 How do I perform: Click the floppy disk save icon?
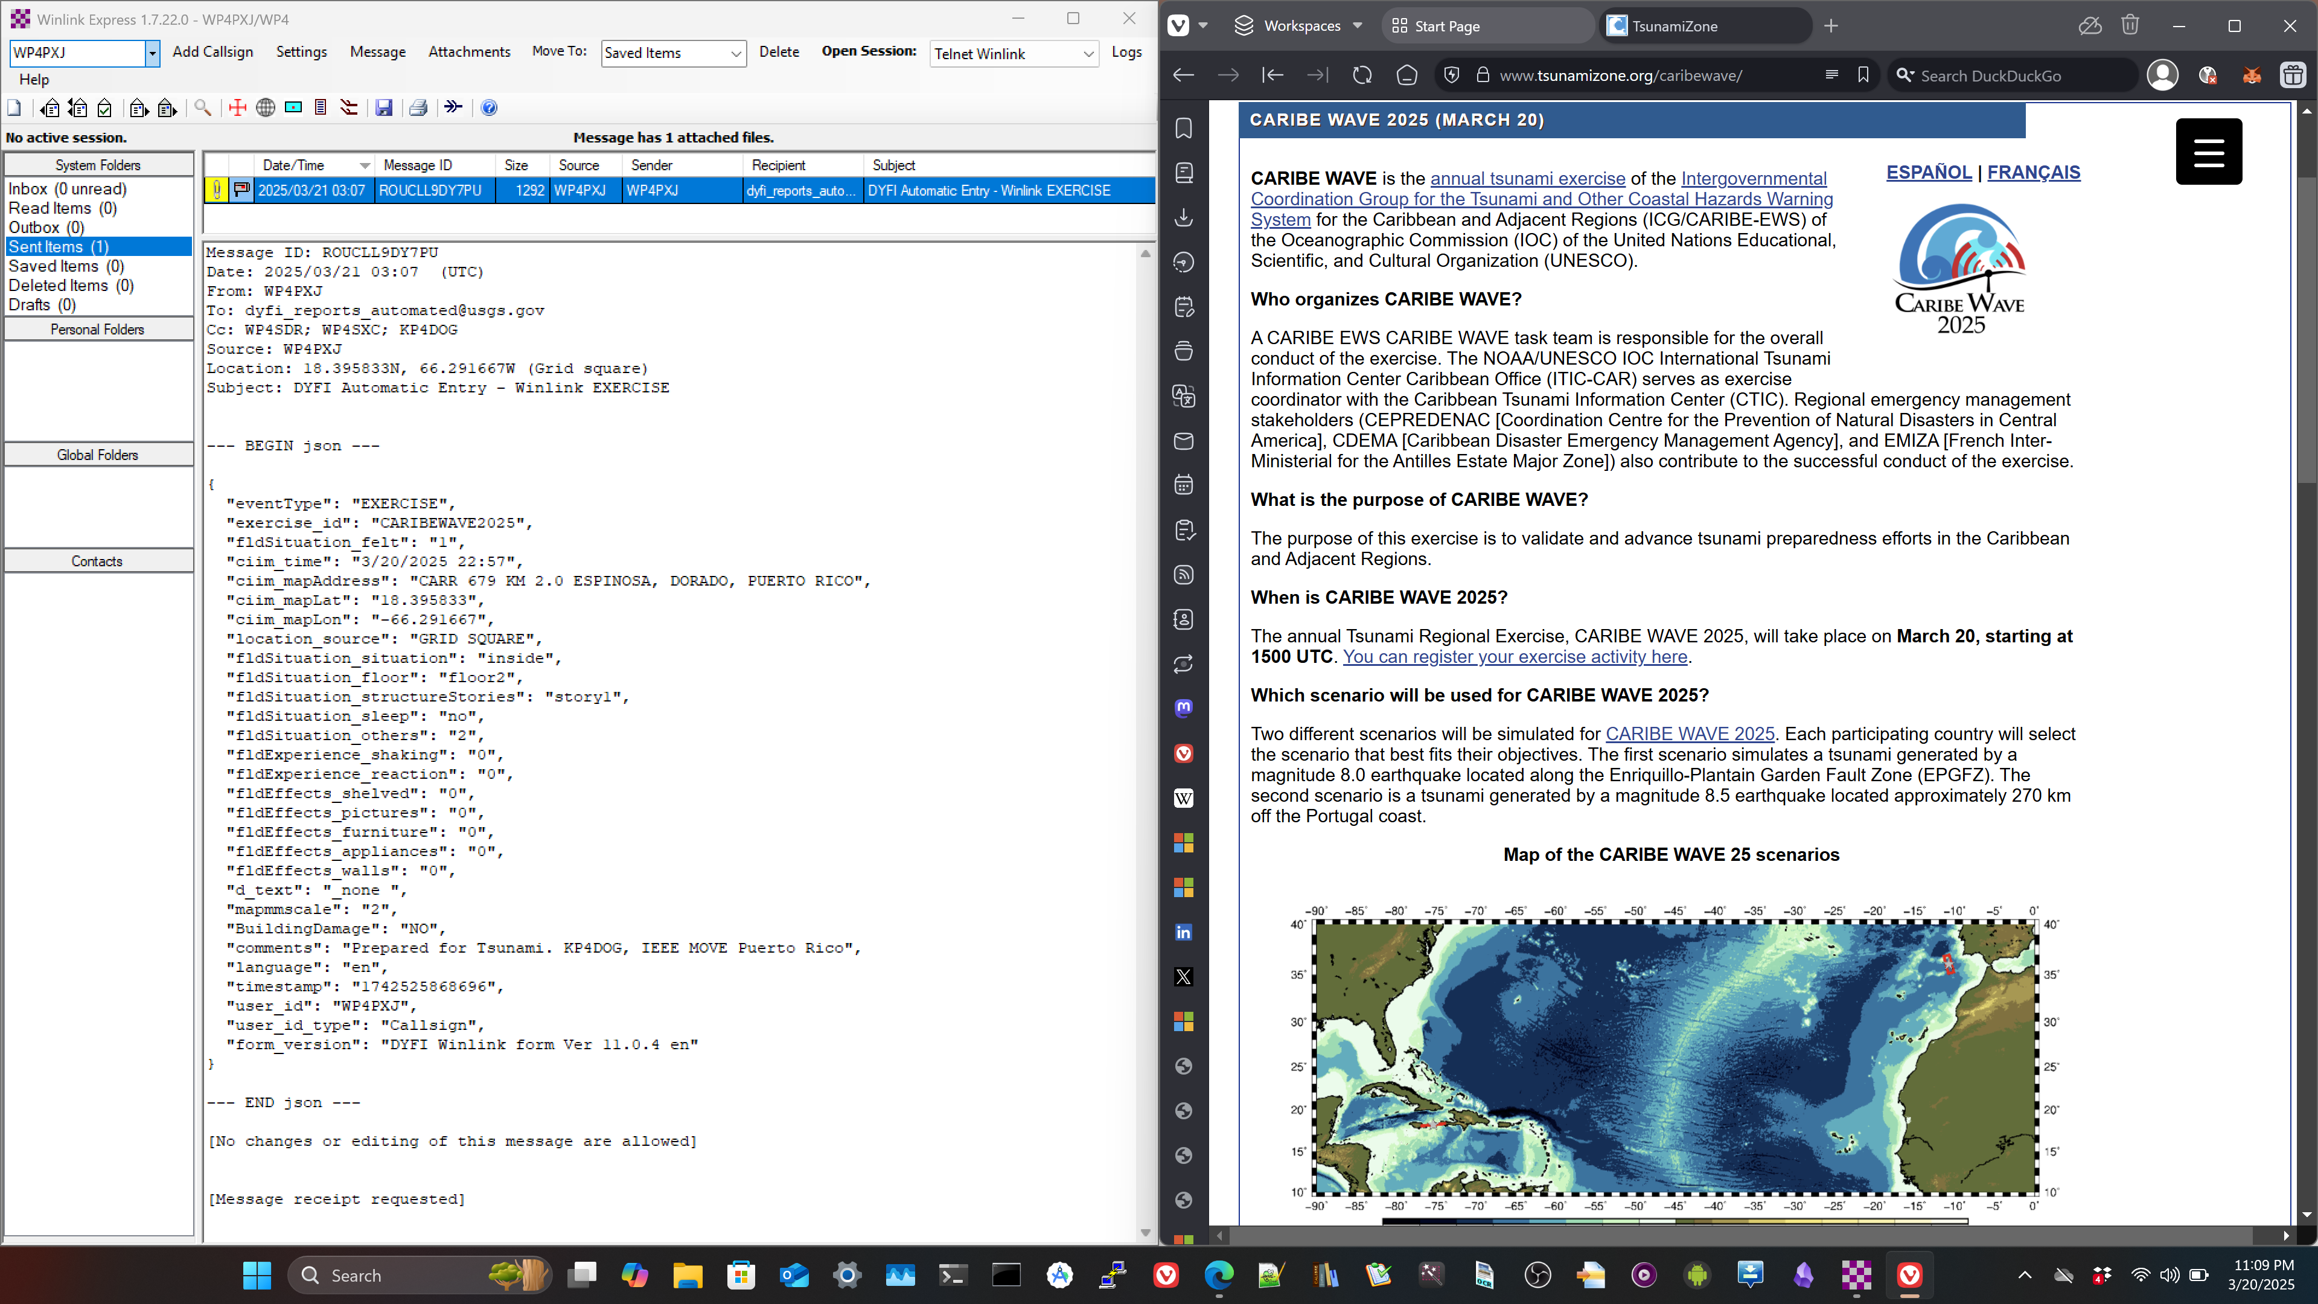pos(385,108)
